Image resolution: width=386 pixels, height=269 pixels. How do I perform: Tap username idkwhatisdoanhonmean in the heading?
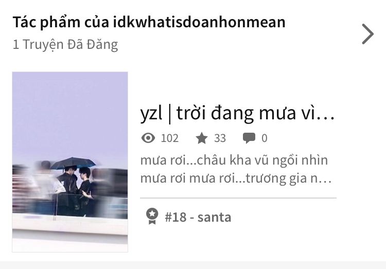coord(199,22)
